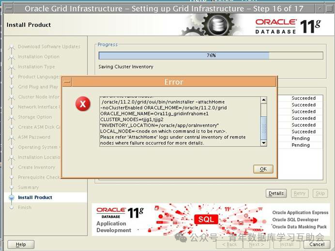The height and width of the screenshot is (251, 335).
Task: Click the greyed Install button
Action: [287, 244]
